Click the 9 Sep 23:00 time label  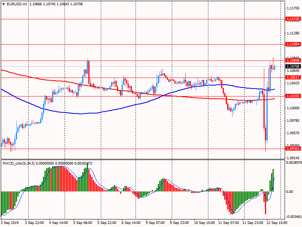[179, 223]
